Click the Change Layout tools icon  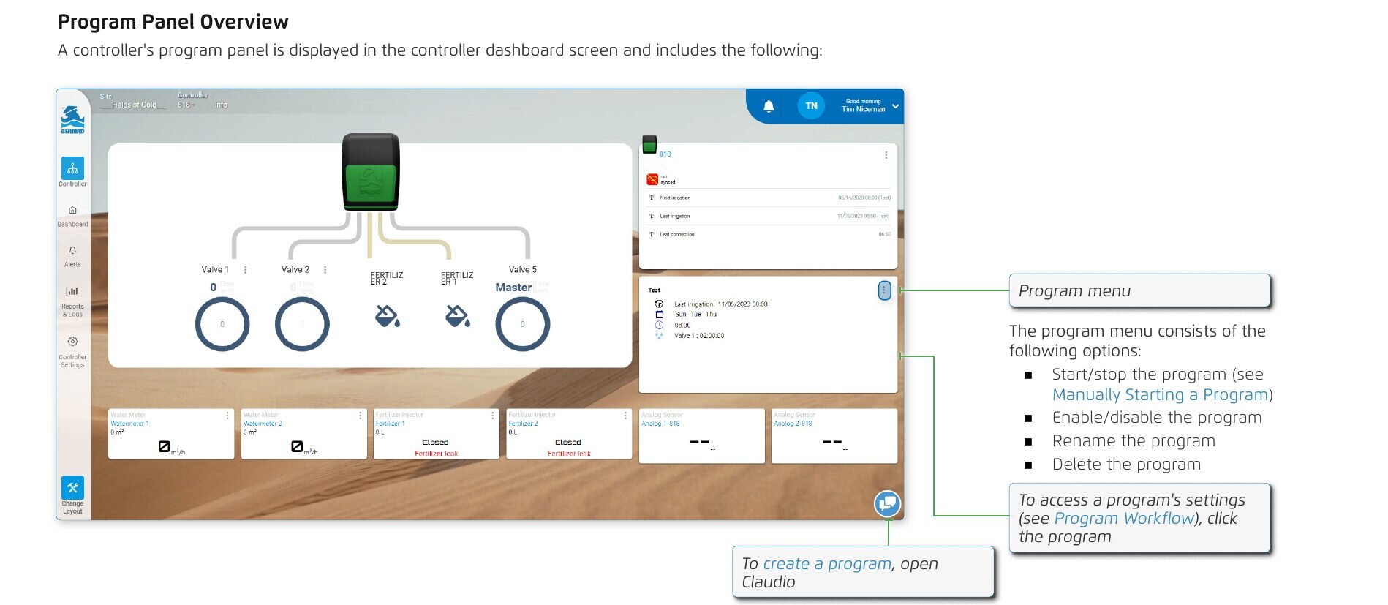click(72, 488)
